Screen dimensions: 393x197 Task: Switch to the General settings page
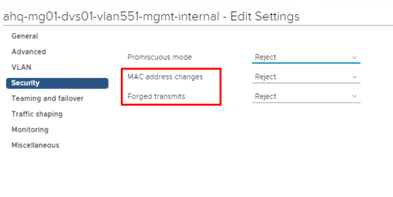click(x=24, y=36)
